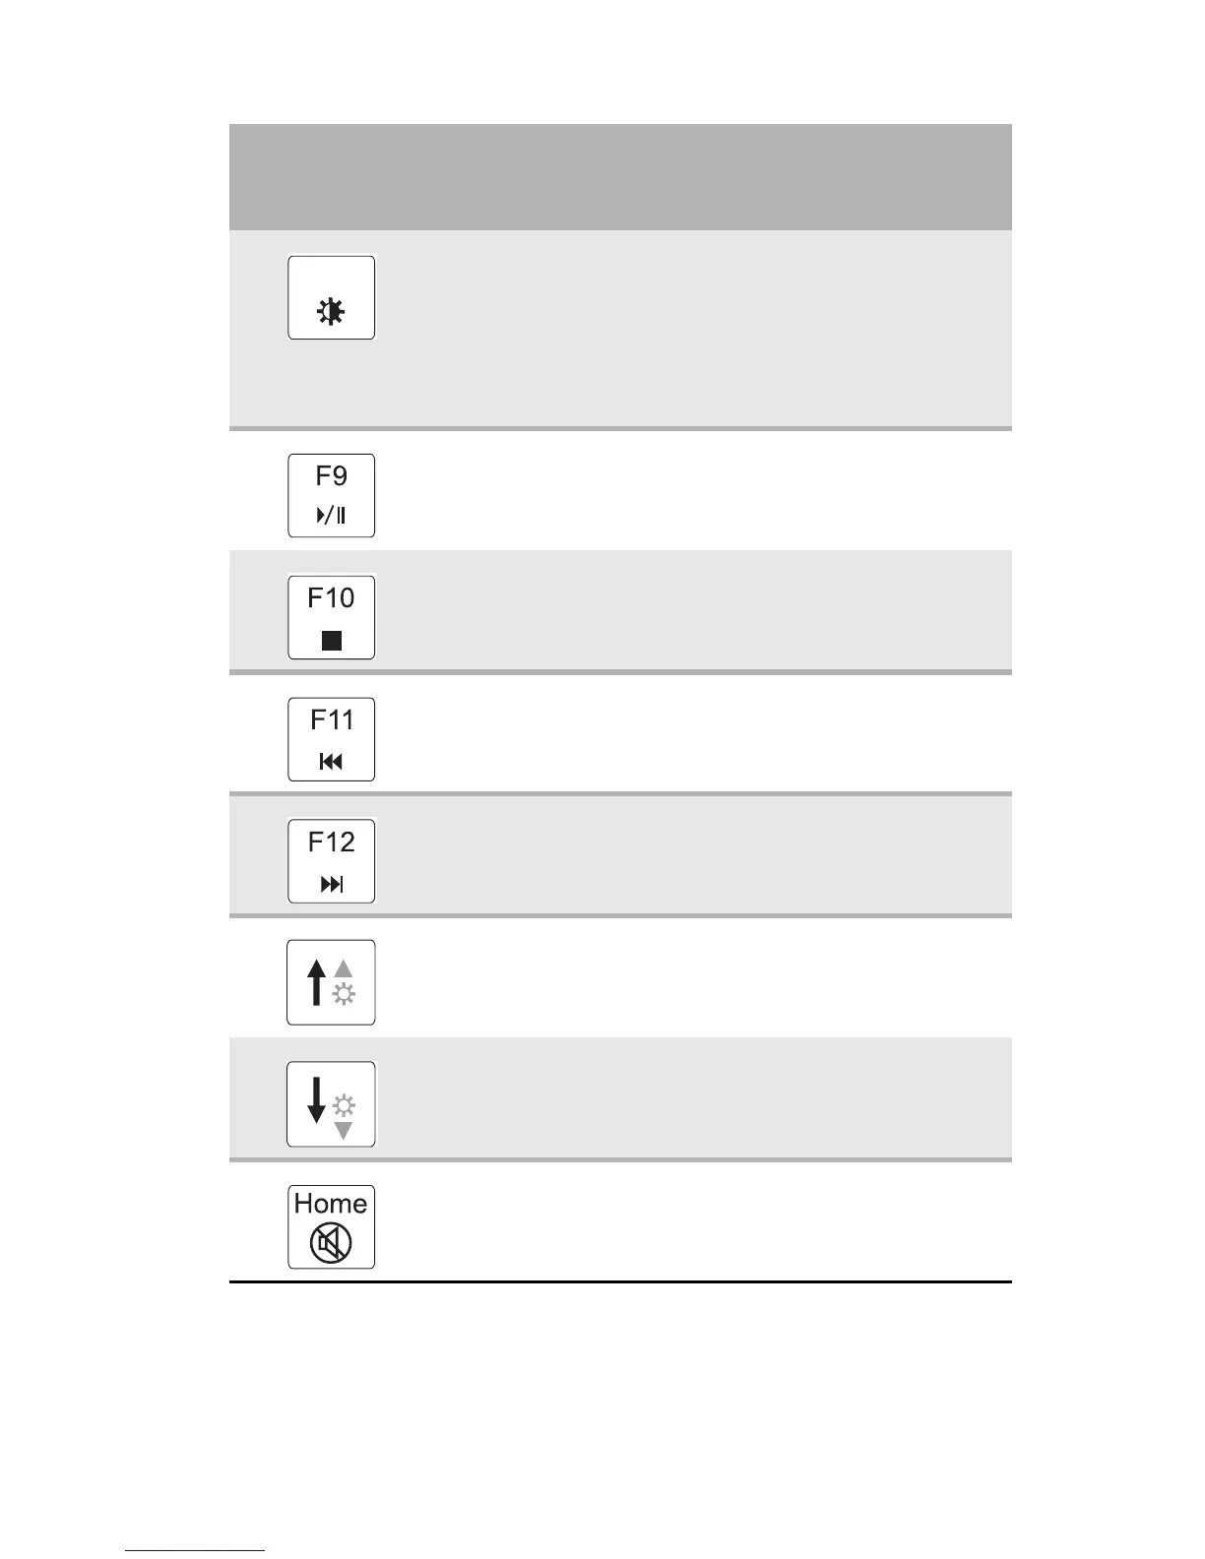Image resolution: width=1205 pixels, height=1559 pixels.
Task: Click the up arrow brightness increase key
Action: 331,982
